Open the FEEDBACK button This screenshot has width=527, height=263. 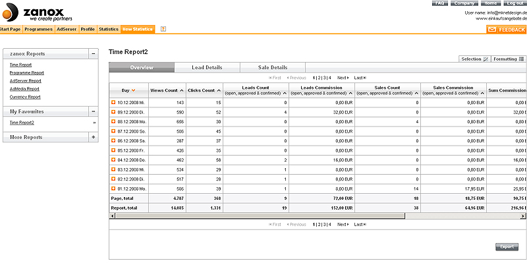click(x=507, y=30)
